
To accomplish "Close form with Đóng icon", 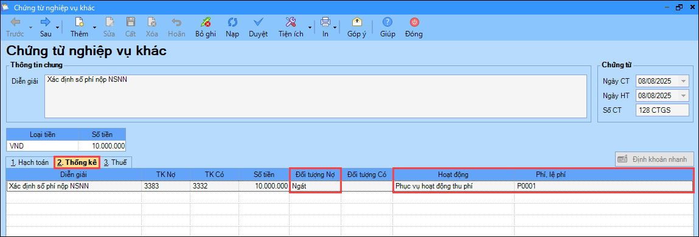I will tap(414, 27).
